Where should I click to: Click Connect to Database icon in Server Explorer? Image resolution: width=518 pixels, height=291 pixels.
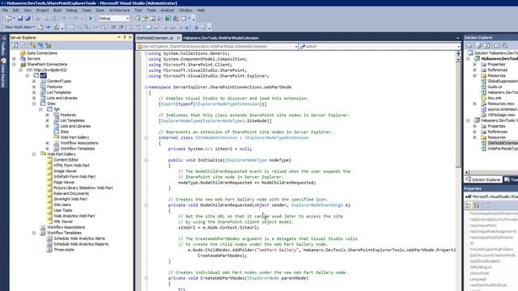pyautogui.click(x=32, y=45)
